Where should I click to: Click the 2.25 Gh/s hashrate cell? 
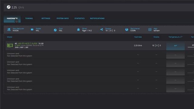click(138, 45)
